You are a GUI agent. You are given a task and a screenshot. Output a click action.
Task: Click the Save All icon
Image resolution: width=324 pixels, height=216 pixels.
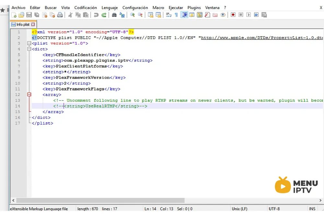(x=37, y=15)
